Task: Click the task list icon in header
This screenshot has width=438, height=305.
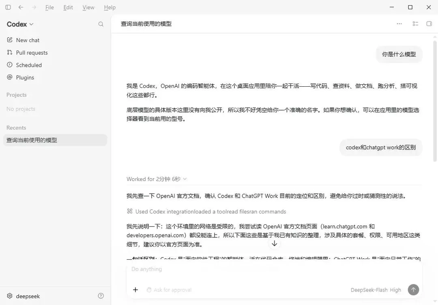Action: click(x=415, y=24)
